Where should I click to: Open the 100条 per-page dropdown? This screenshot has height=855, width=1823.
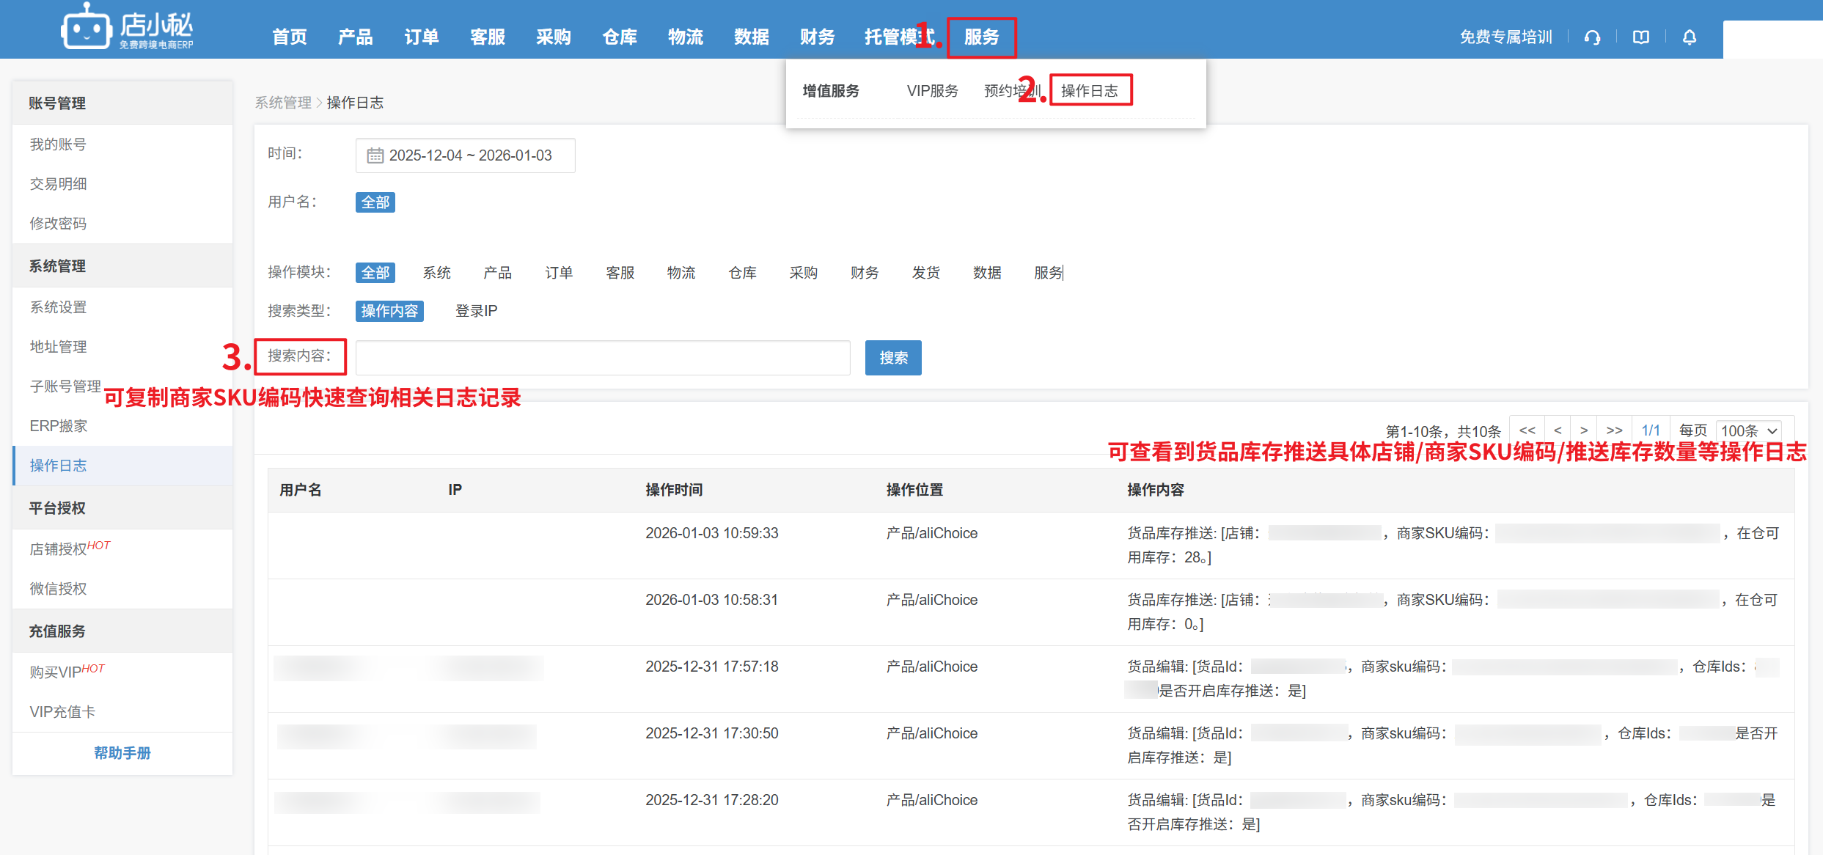point(1749,430)
